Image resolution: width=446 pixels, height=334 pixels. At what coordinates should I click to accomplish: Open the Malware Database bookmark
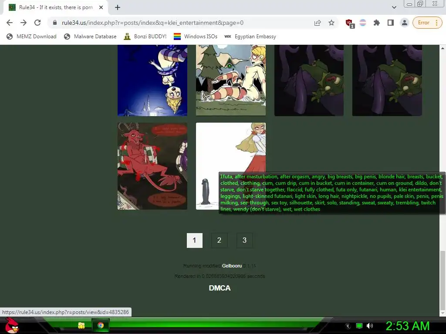(x=91, y=37)
